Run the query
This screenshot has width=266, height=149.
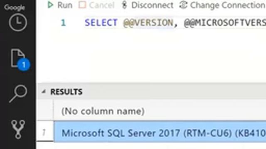(x=60, y=5)
